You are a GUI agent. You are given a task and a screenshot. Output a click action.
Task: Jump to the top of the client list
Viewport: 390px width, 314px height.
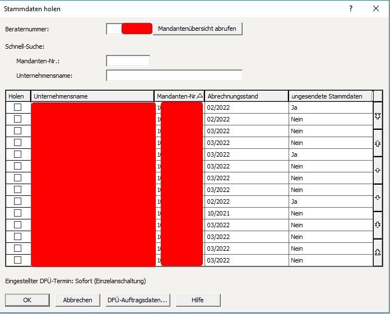(x=378, y=115)
